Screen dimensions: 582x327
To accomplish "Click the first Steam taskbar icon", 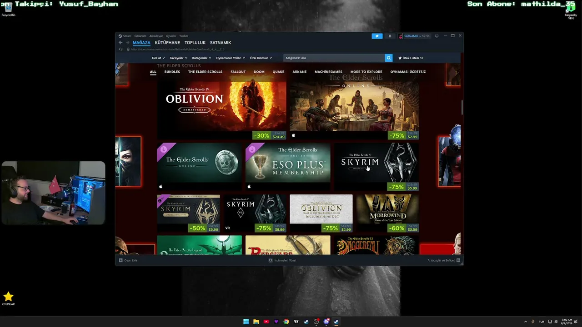I will [x=306, y=322].
